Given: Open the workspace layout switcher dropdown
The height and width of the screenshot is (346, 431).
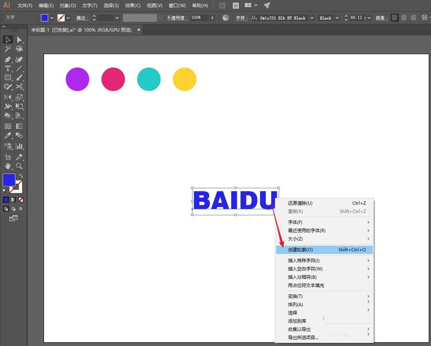Looking at the screenshot, I should 256,5.
